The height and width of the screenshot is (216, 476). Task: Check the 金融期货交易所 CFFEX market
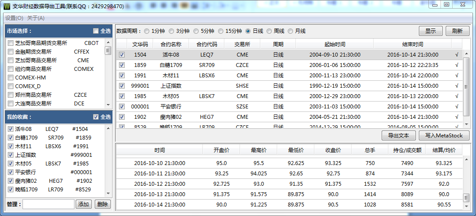pyautogui.click(x=11, y=52)
